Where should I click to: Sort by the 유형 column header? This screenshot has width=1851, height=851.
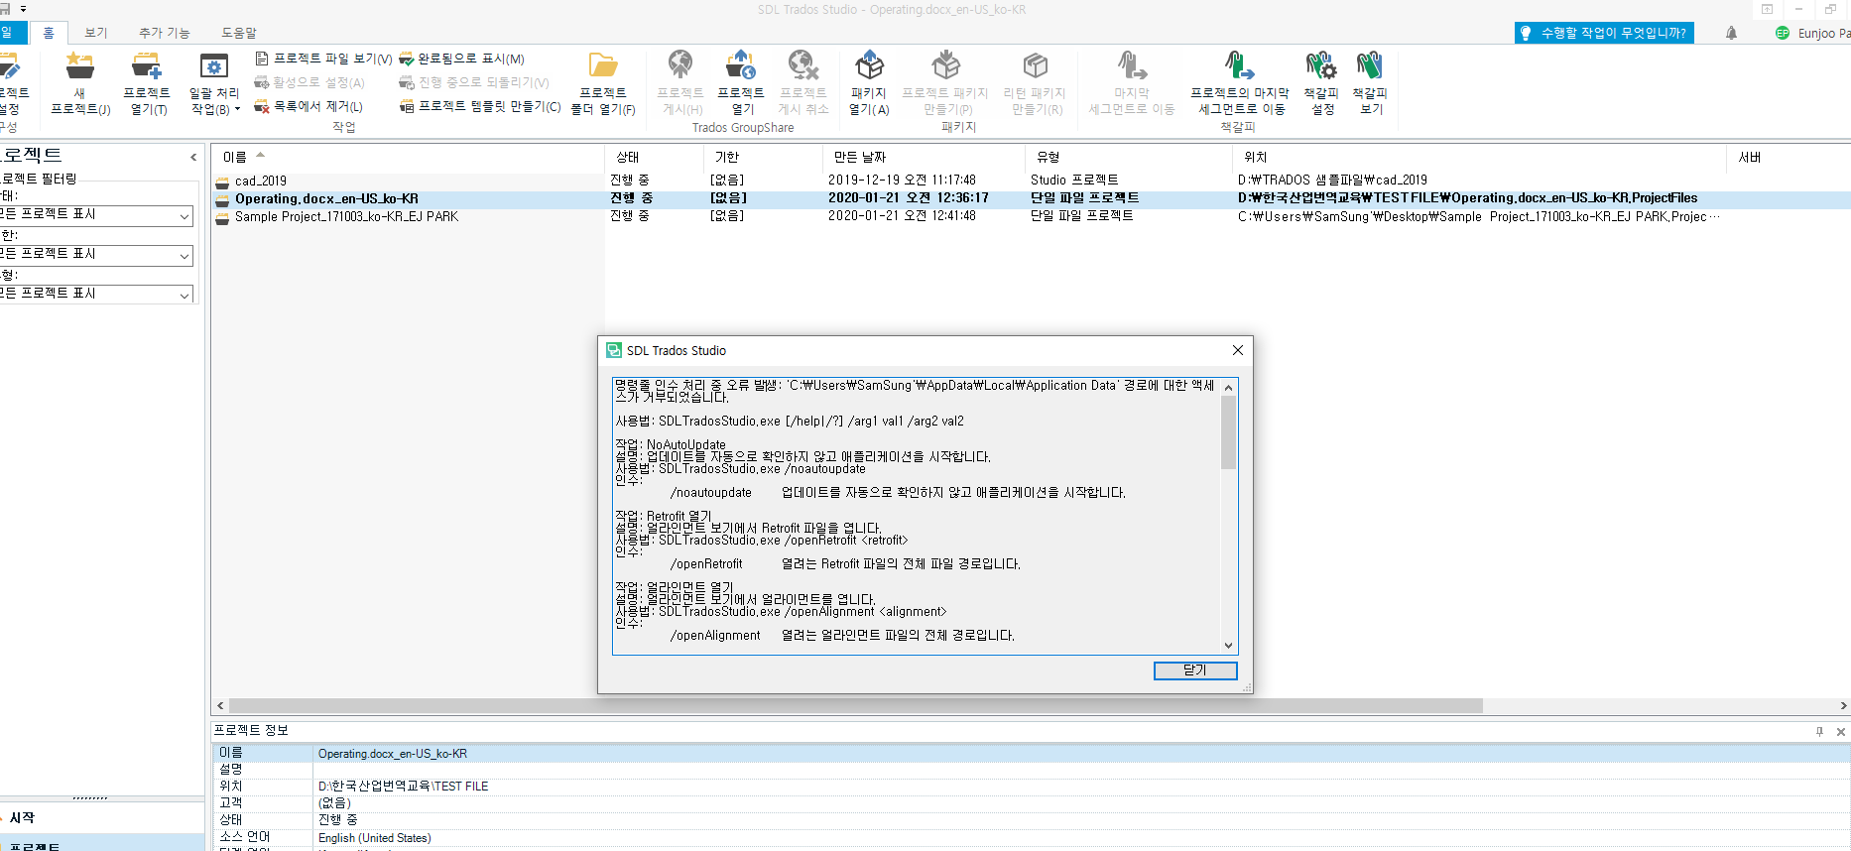tap(1129, 157)
